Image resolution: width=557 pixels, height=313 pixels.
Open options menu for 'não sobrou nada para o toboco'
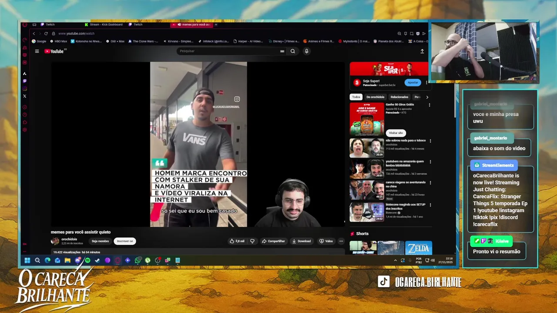pos(430,141)
